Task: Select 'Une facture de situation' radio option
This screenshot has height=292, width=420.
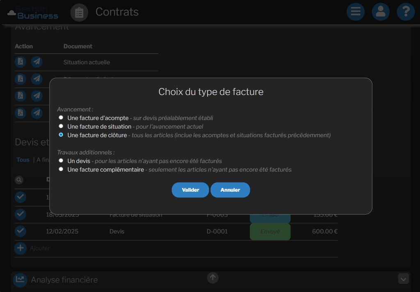Action: (x=61, y=126)
